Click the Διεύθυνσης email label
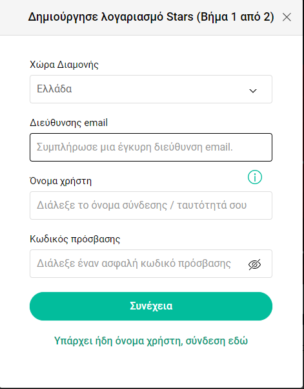This screenshot has width=304, height=389. click(68, 123)
